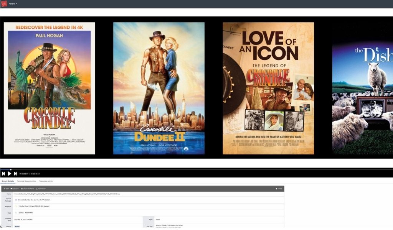Click the Delete button
Screen dimensions: 393x230
pos(279,189)
